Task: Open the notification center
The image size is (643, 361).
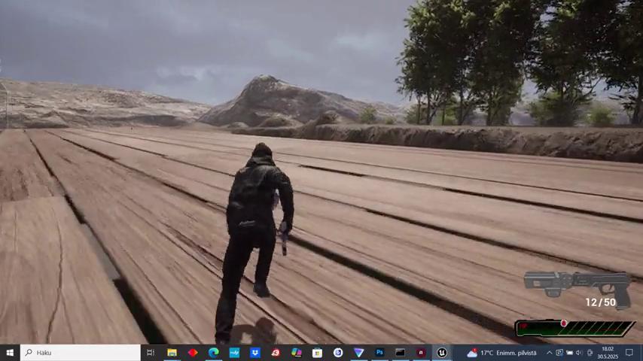Action: (629, 352)
